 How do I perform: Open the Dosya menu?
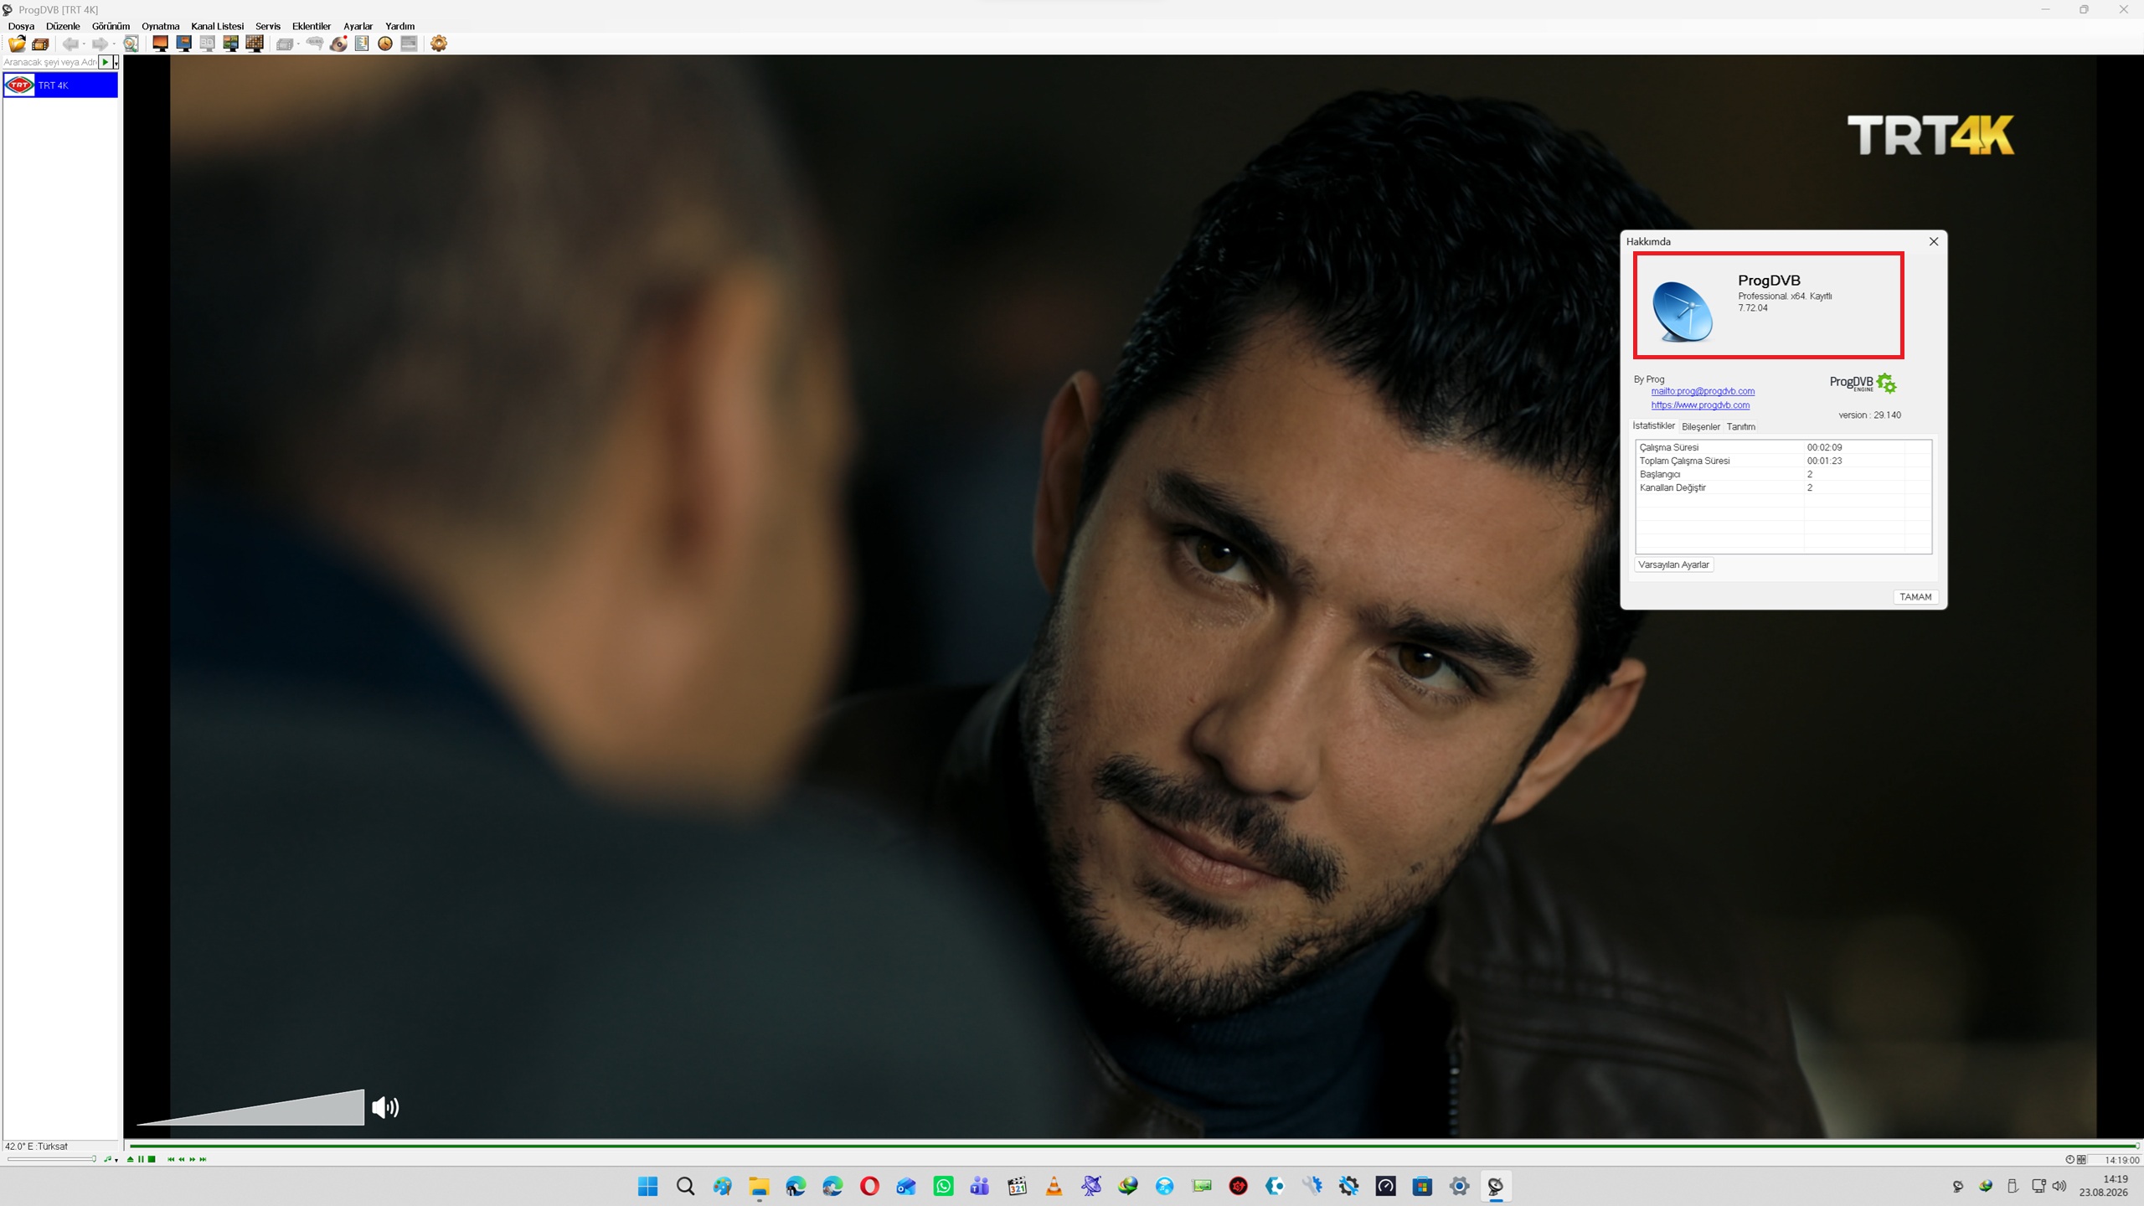pos(21,26)
